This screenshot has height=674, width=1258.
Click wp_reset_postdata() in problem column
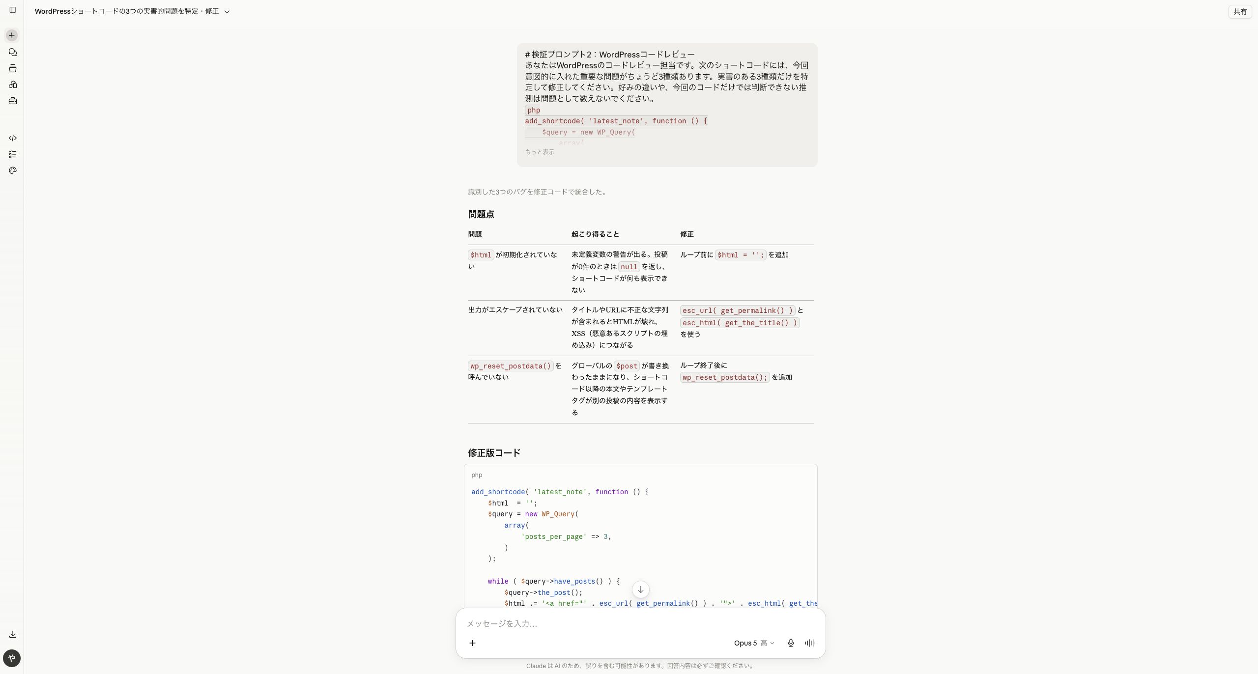coord(511,366)
